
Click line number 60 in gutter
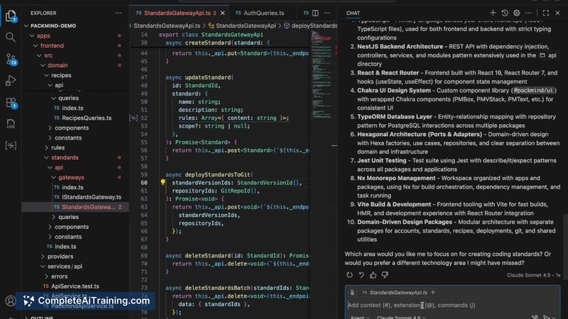[x=144, y=183]
